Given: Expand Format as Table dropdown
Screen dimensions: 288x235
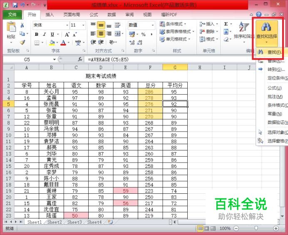Looking at the screenshot, I should tap(193, 32).
